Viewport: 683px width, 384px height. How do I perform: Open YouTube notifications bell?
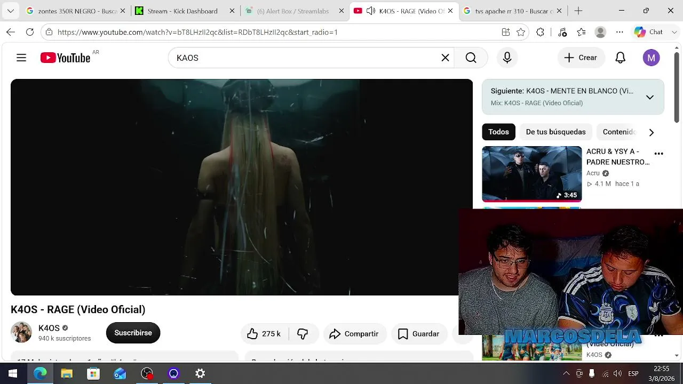click(x=620, y=58)
